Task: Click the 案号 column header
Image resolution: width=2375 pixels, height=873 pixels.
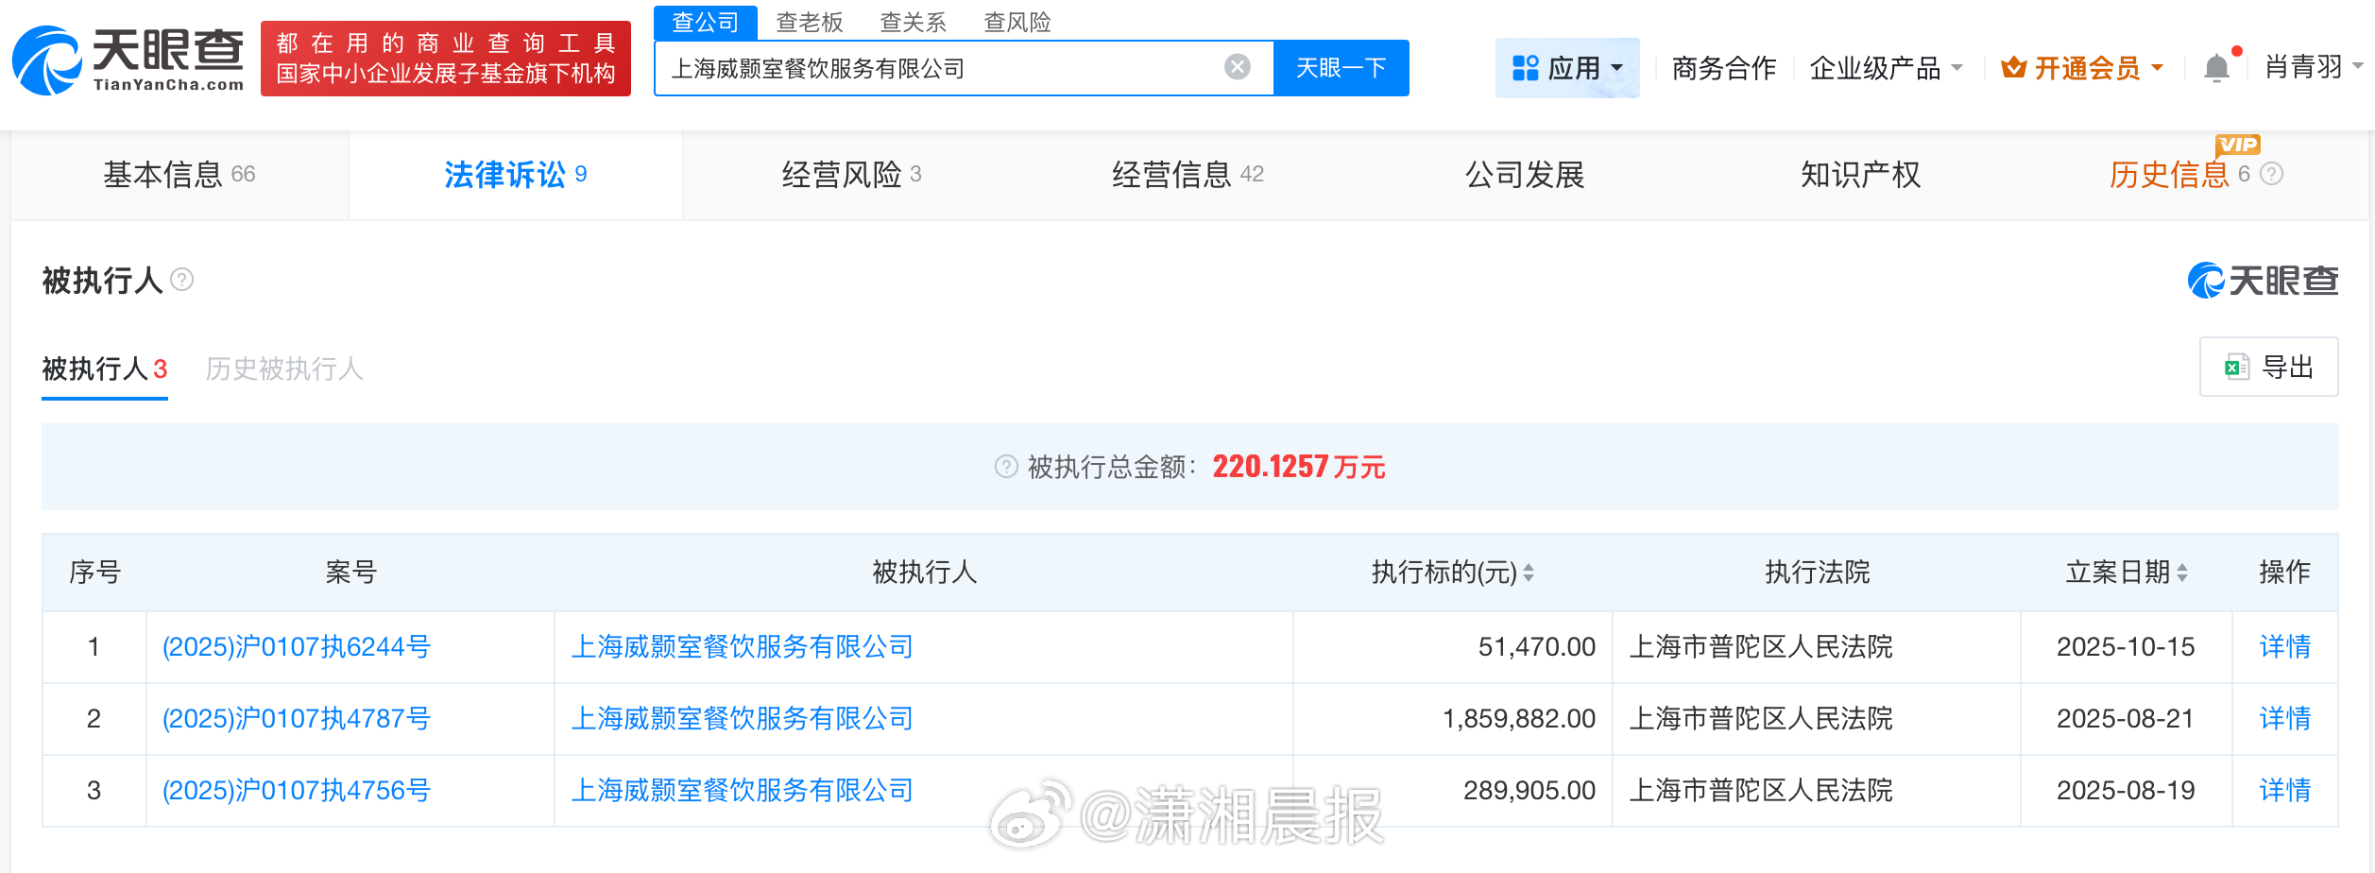Action: coord(350,573)
